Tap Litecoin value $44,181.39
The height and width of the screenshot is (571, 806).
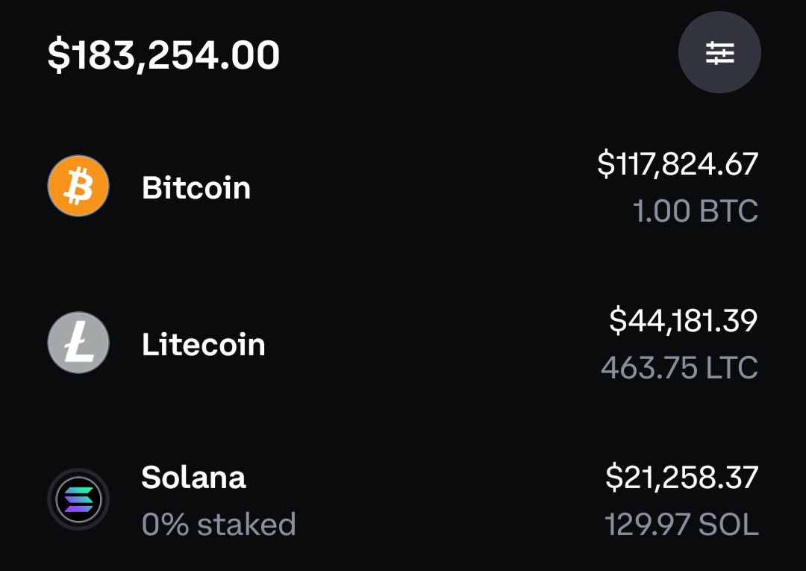coord(683,321)
